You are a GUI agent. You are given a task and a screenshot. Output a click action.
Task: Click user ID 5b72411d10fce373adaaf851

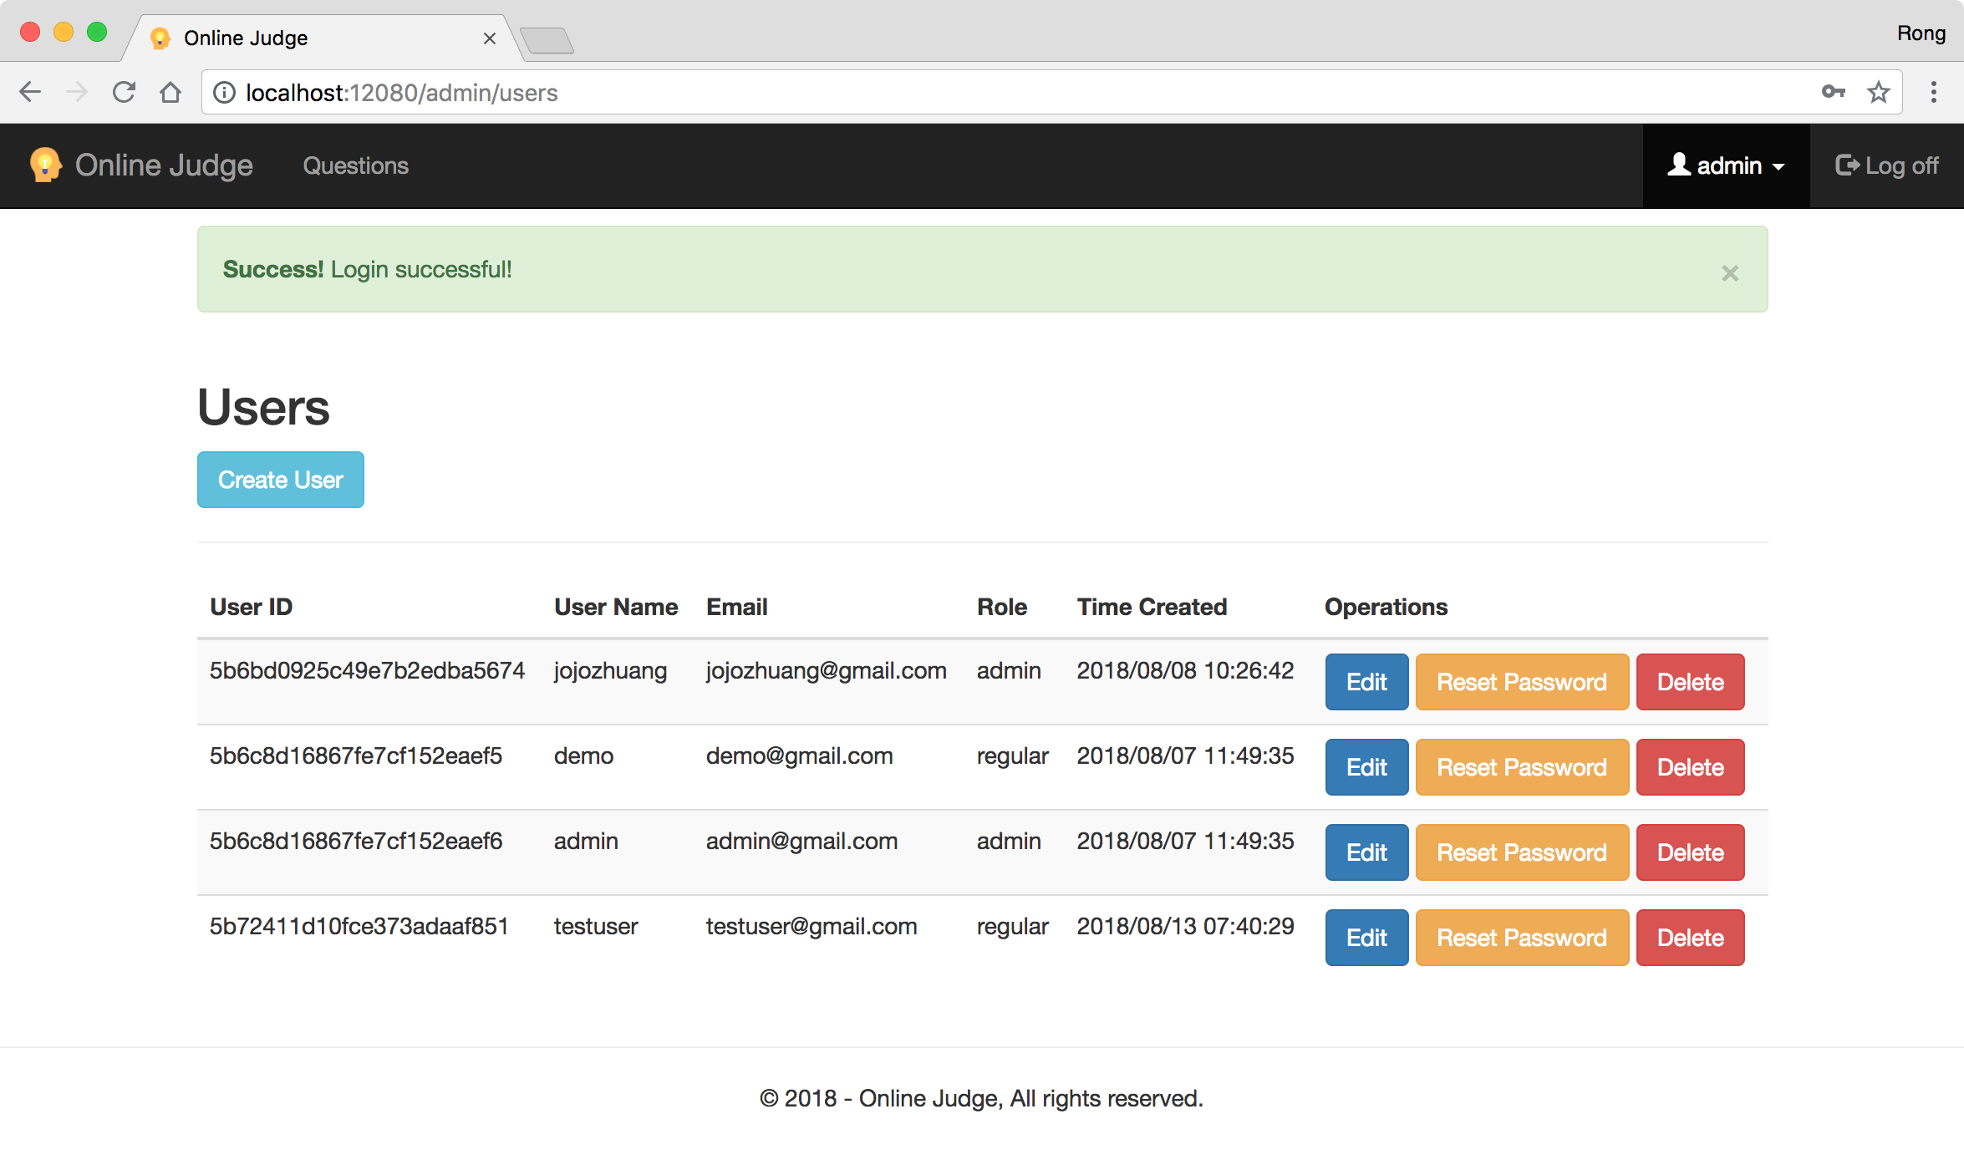pyautogui.click(x=359, y=926)
